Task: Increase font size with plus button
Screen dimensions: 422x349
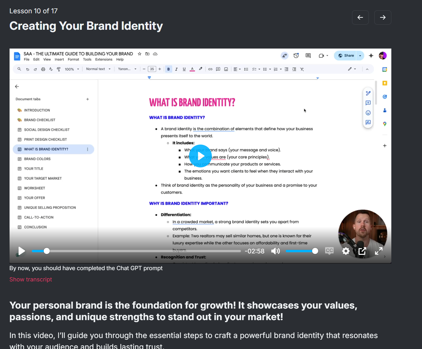Action: 160,69
